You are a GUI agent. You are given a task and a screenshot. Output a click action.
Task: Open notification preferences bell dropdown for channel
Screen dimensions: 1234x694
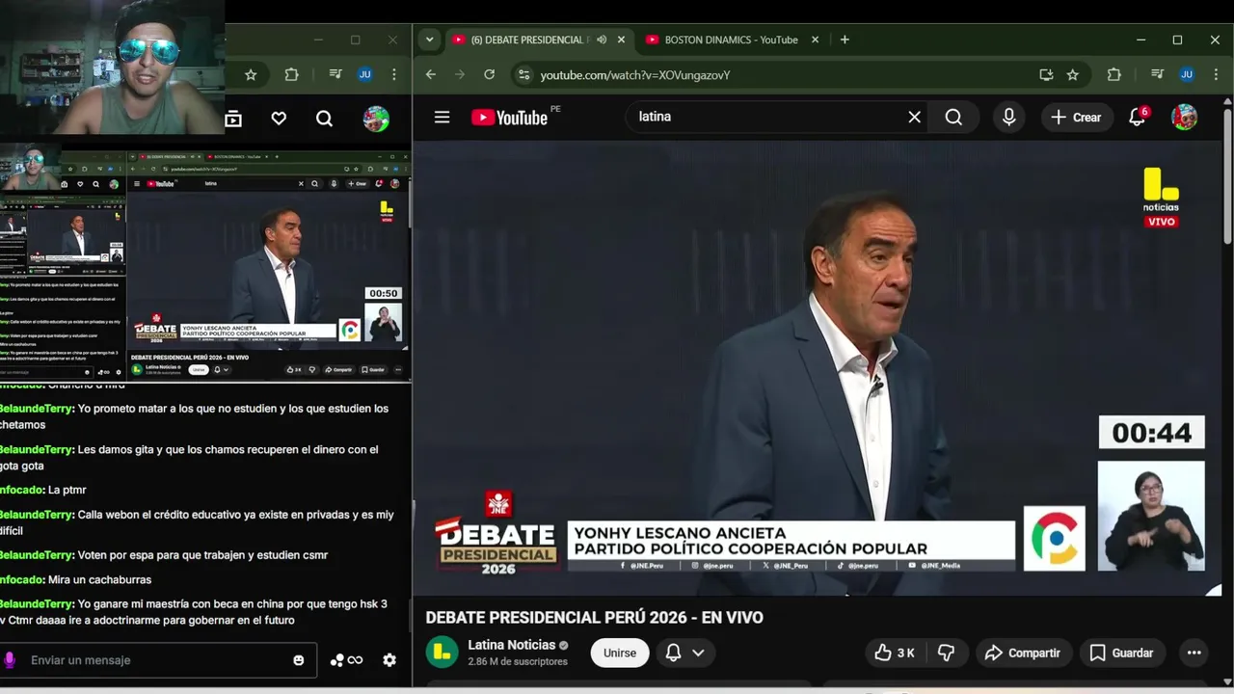685,653
